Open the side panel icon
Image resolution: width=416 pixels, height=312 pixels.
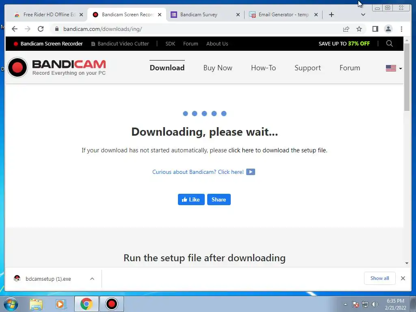click(x=375, y=29)
